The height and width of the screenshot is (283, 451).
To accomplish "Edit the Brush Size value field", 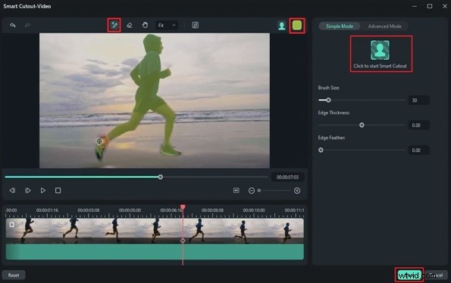I will click(x=418, y=100).
